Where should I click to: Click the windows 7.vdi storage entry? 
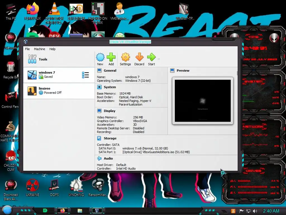tap(145, 148)
